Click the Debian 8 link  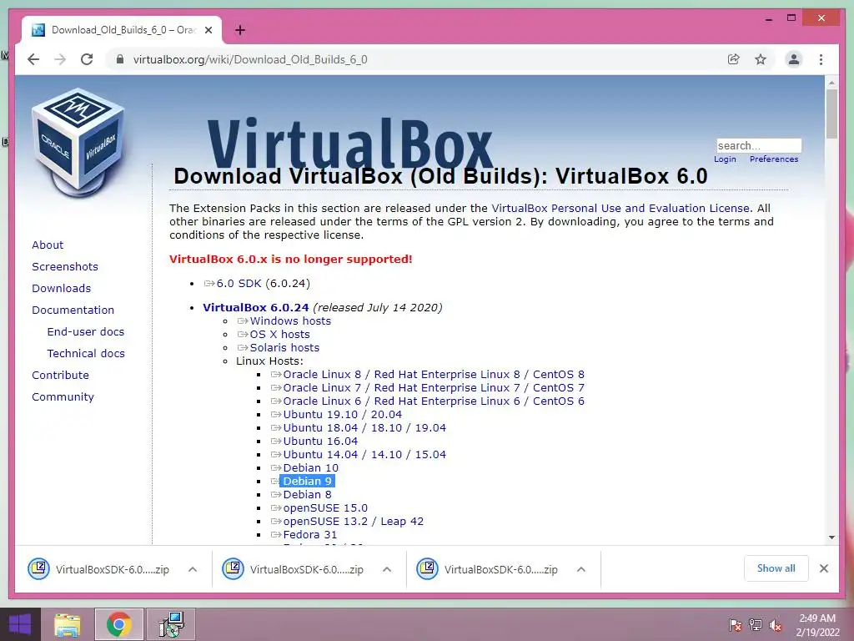(307, 494)
